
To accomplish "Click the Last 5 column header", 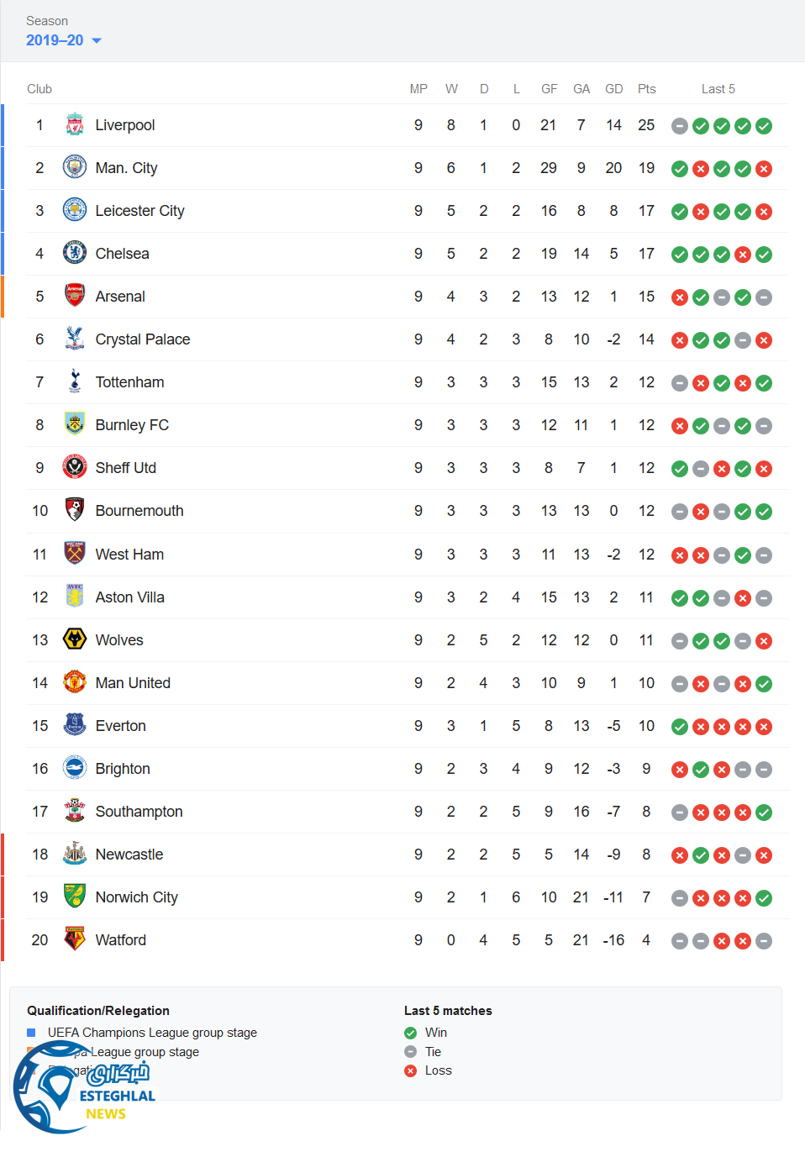I will (718, 89).
